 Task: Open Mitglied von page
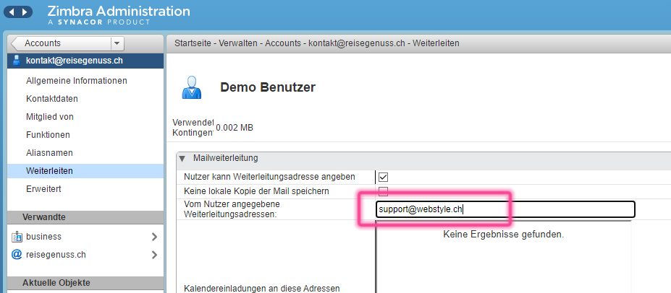coord(50,116)
